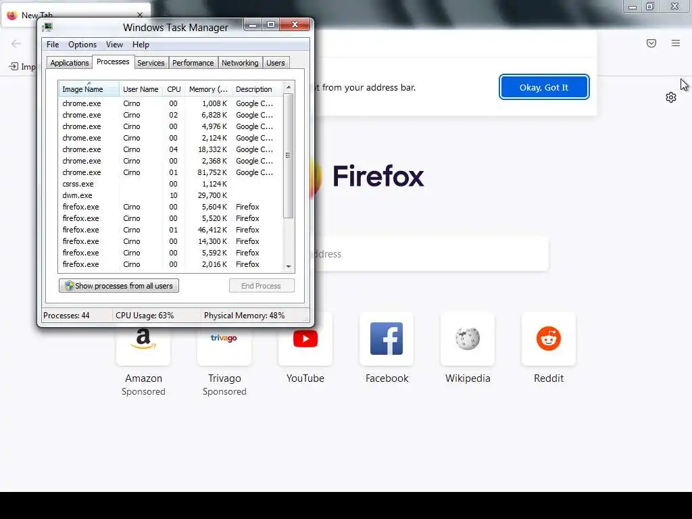Open the Trivago sponsored tile
This screenshot has height=519, width=692.
click(x=224, y=339)
